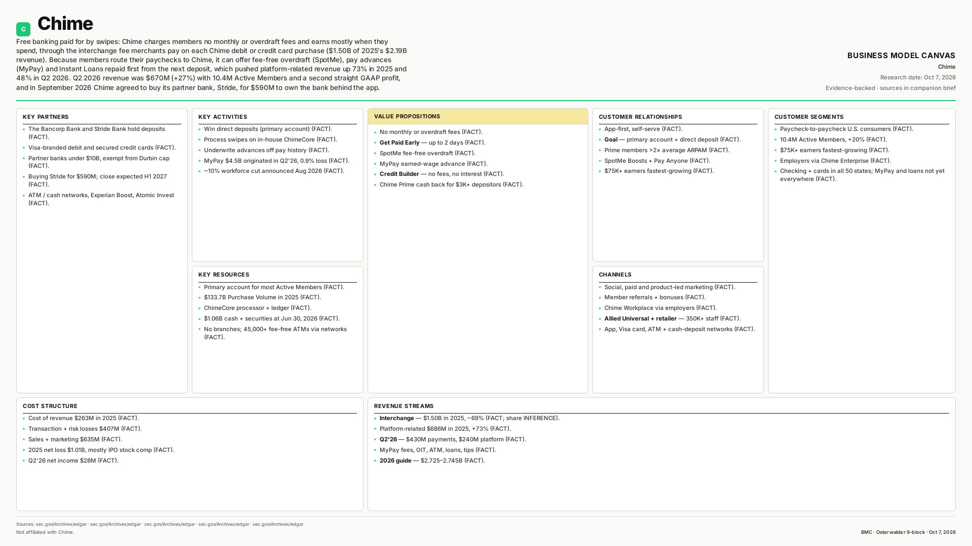Click the COST STRUCTURE heading
The width and height of the screenshot is (972, 546).
[50, 406]
